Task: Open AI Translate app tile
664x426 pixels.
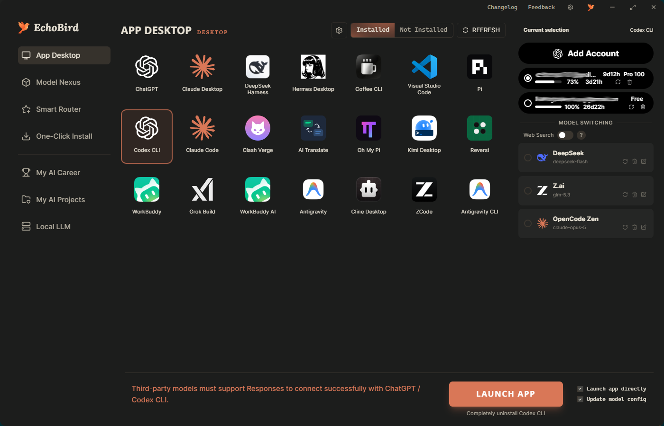Action: (313, 136)
